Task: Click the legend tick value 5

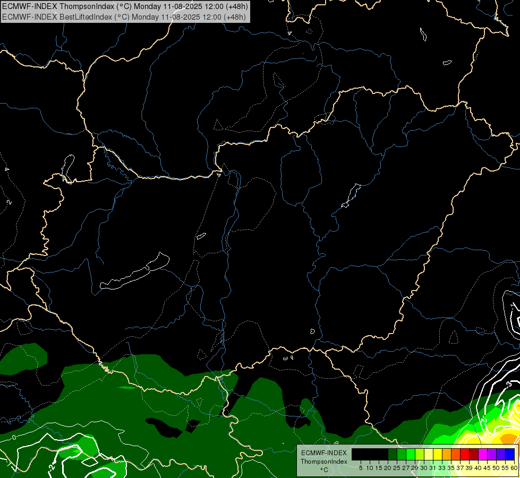Action: click(361, 468)
